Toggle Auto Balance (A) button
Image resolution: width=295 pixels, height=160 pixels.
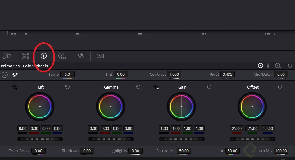click(x=4, y=75)
